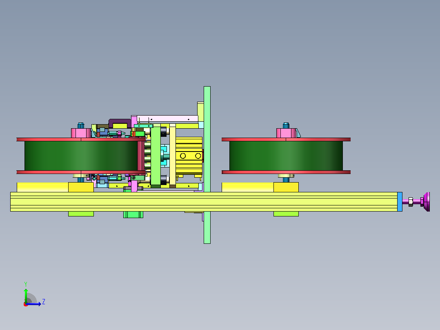
Task: Select the long yellow extrusion beam
Action: click(204, 202)
